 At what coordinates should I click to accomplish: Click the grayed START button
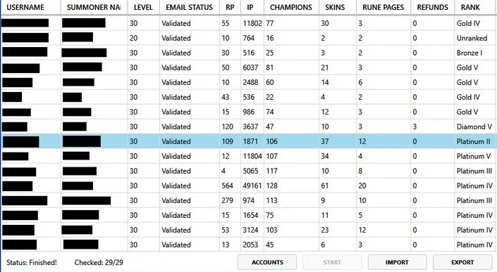(x=332, y=262)
